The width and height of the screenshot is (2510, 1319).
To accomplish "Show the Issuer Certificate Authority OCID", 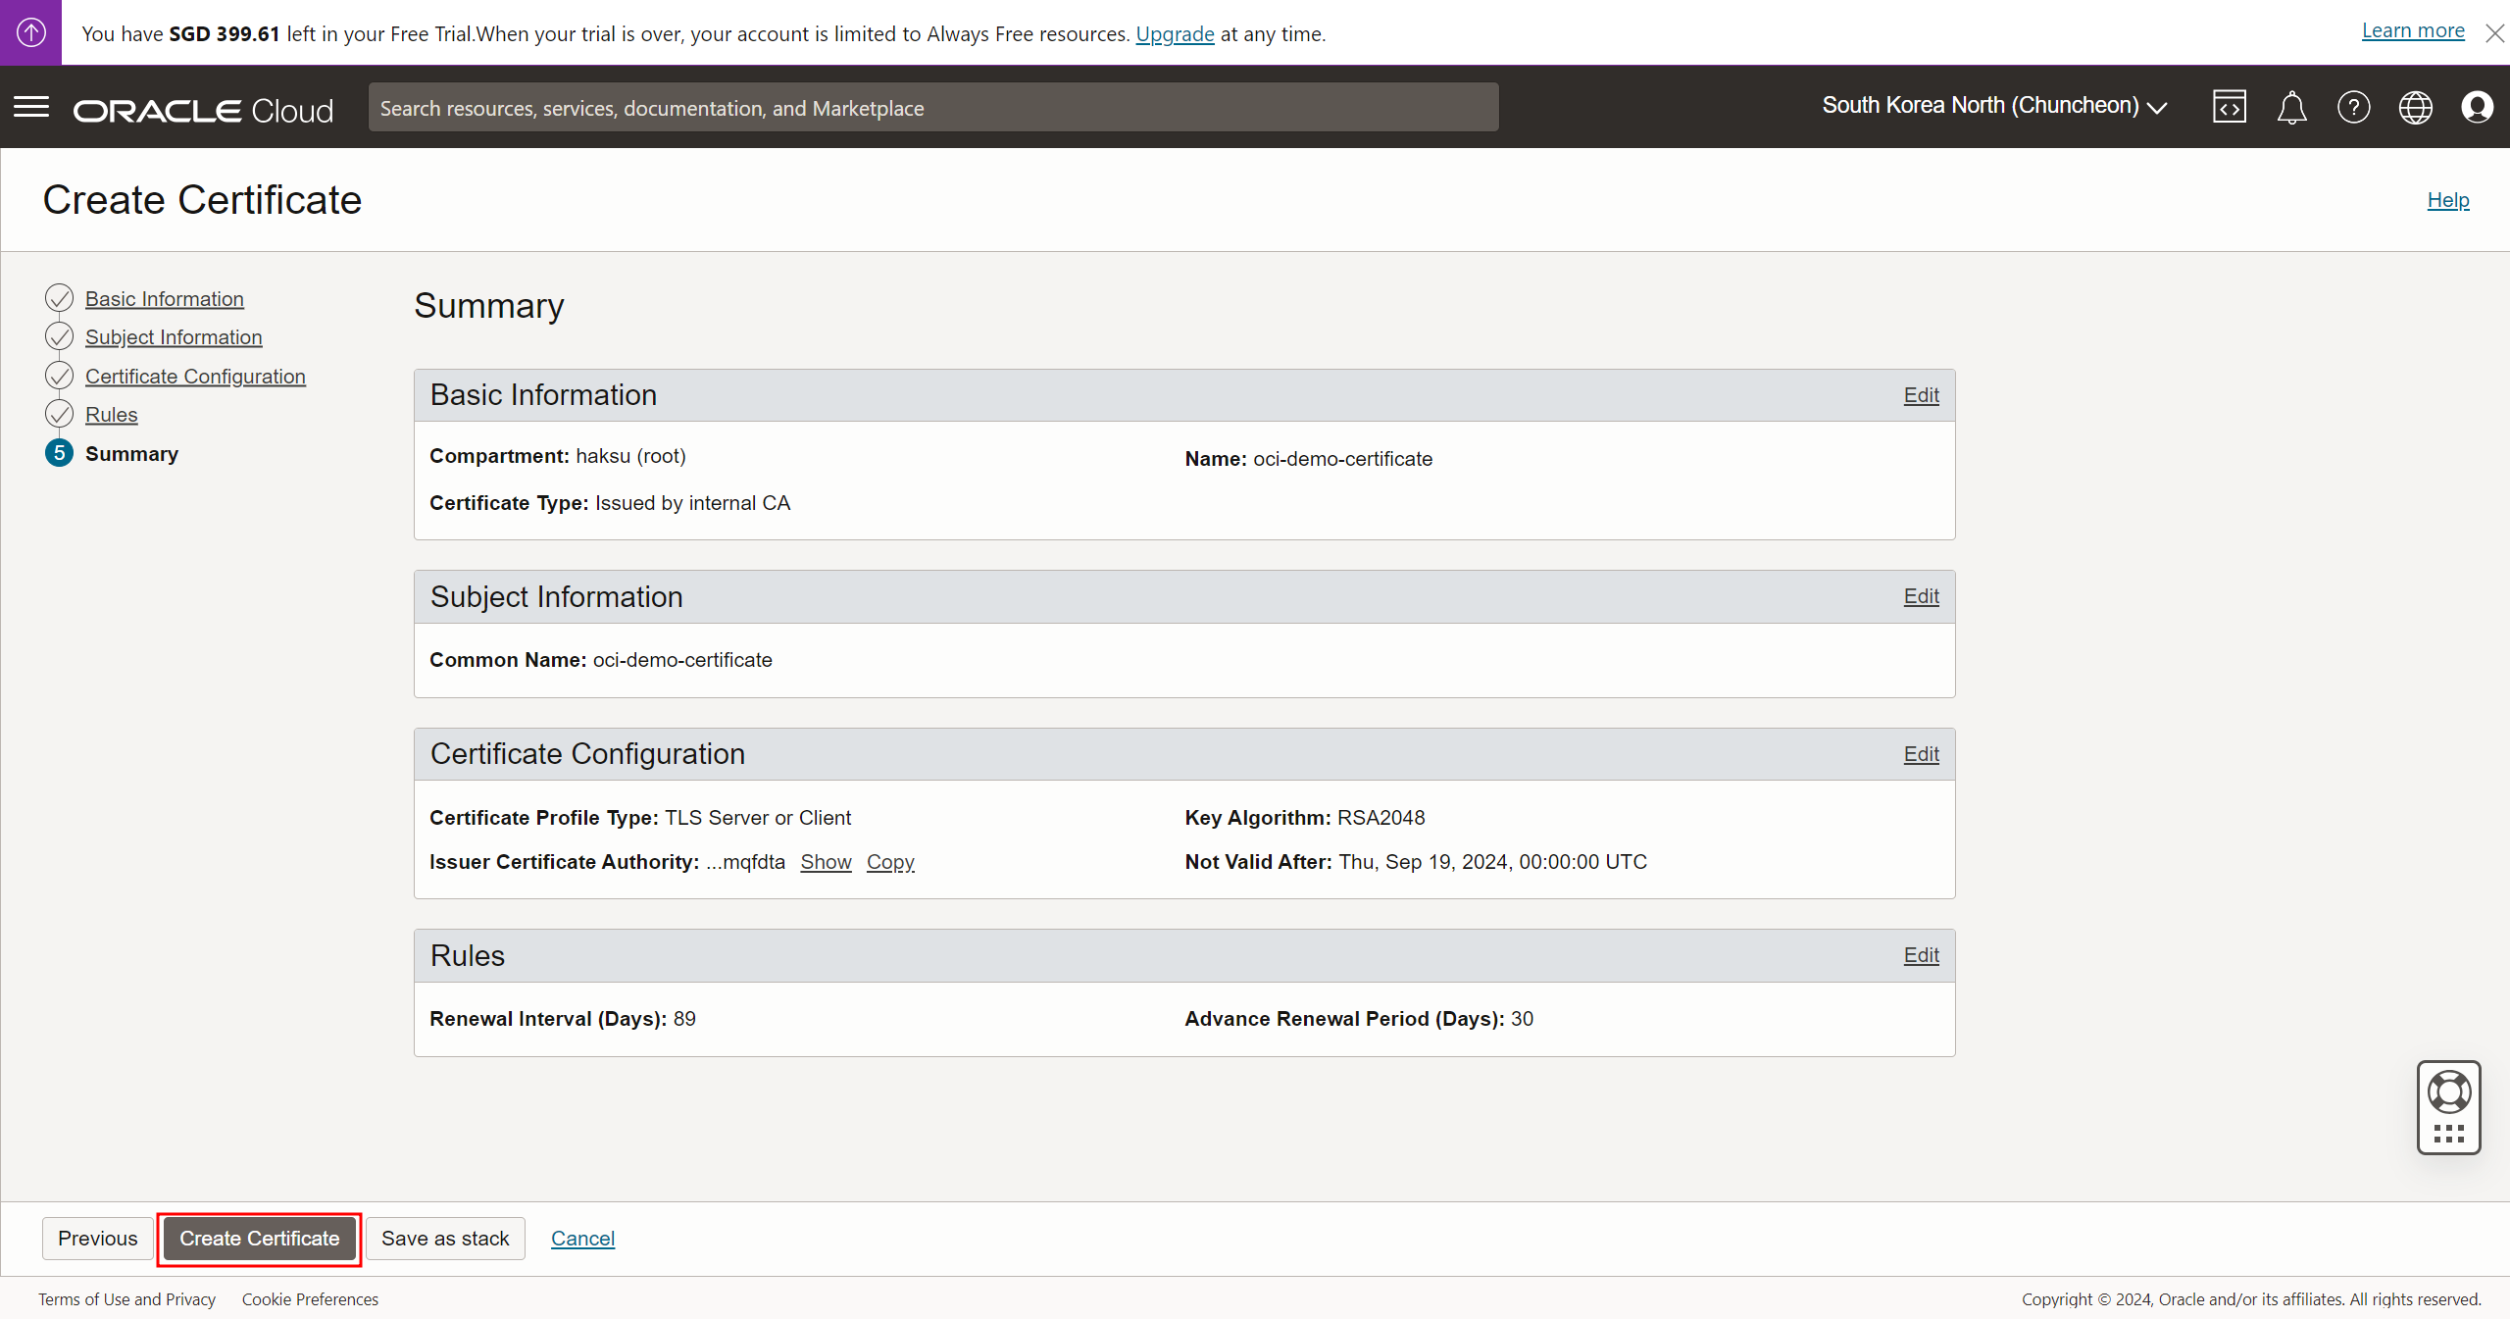I will (x=826, y=862).
